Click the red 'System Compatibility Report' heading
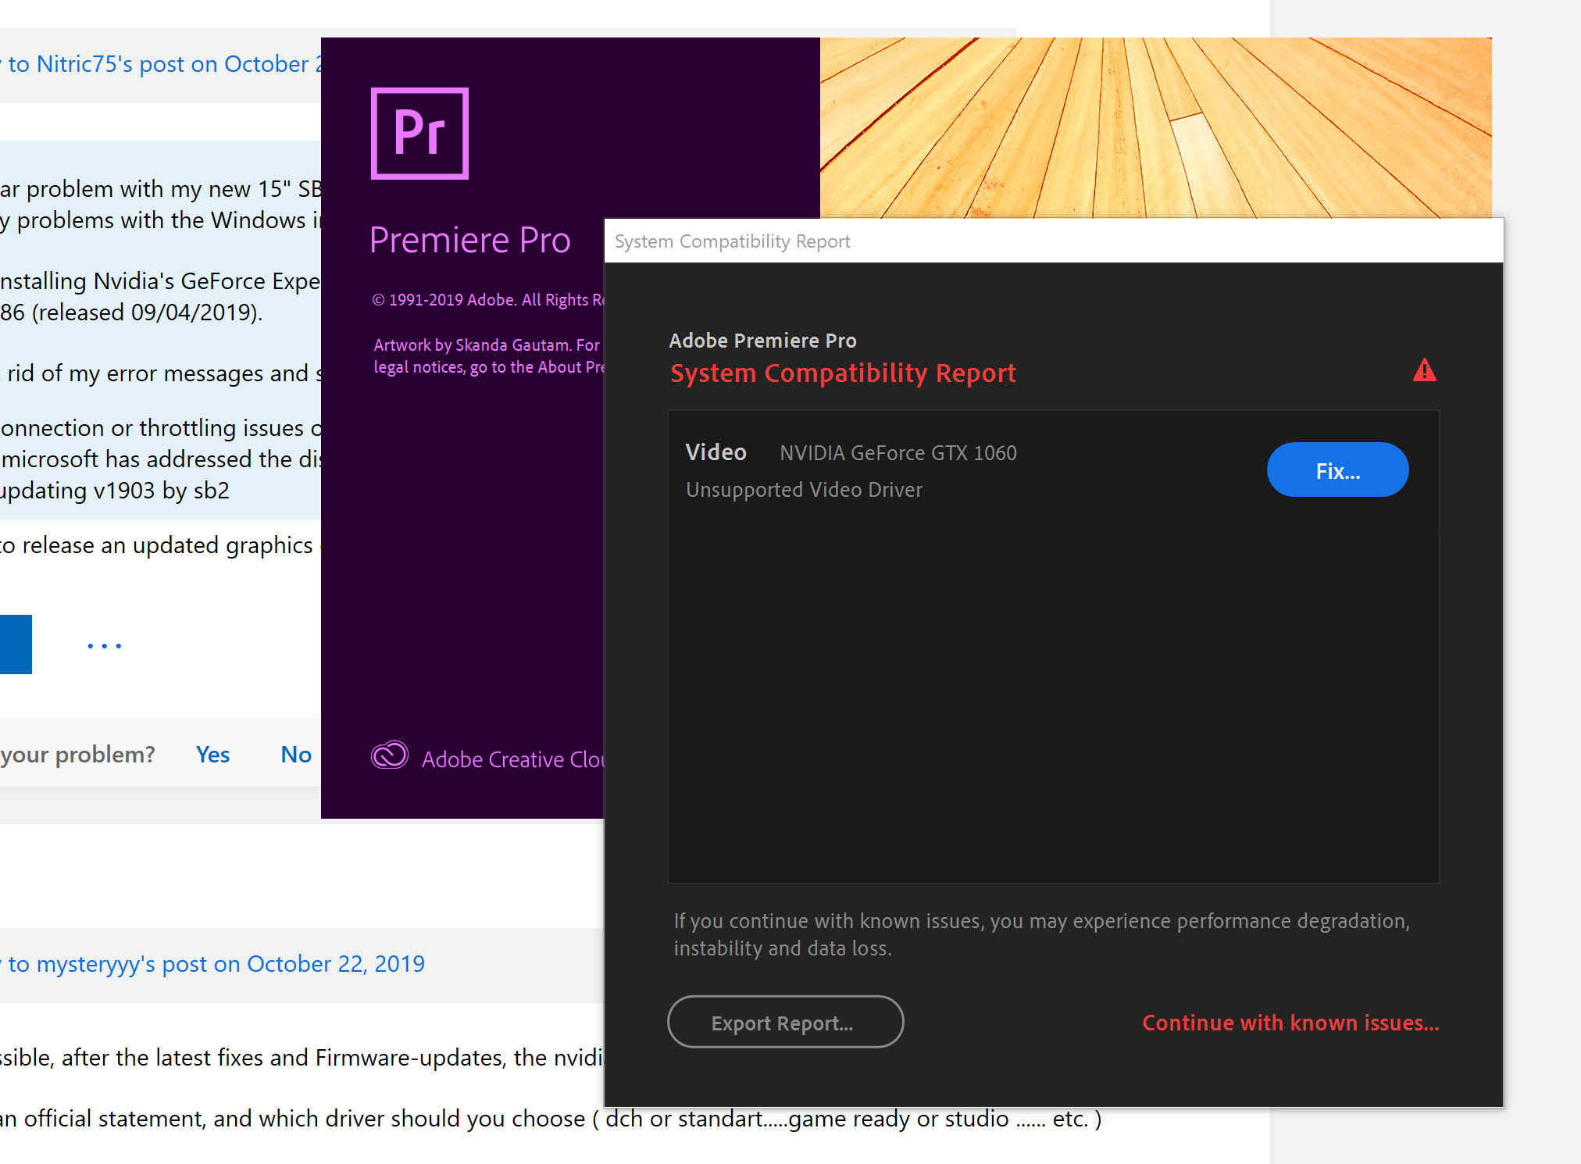 [x=843, y=373]
